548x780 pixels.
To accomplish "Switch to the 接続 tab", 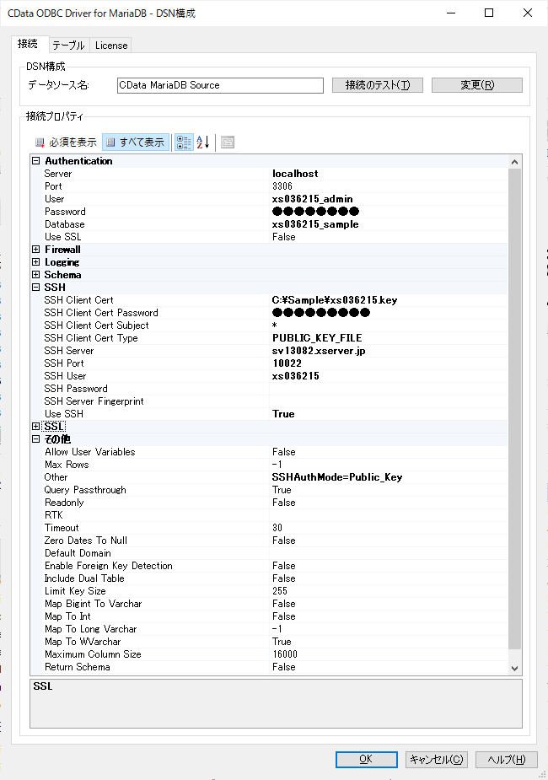I will 28,44.
